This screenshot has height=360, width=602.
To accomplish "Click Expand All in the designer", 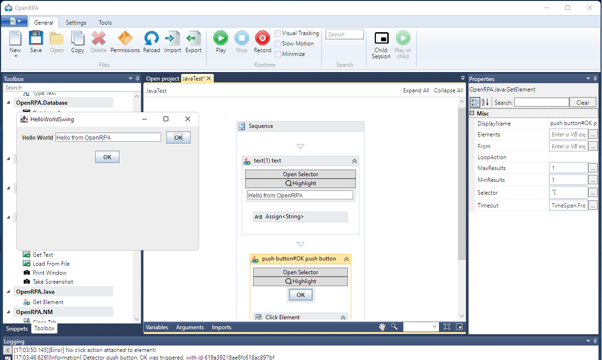I will (416, 90).
